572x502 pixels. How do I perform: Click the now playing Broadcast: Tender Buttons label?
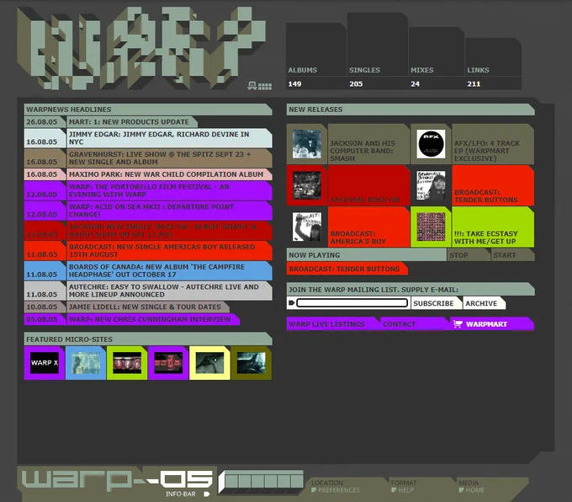pyautogui.click(x=347, y=269)
